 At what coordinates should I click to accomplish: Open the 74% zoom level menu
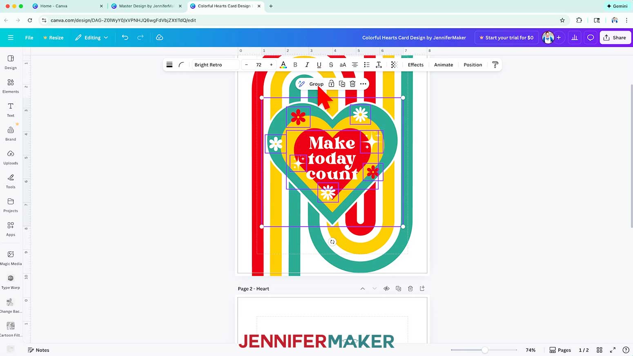click(x=530, y=350)
